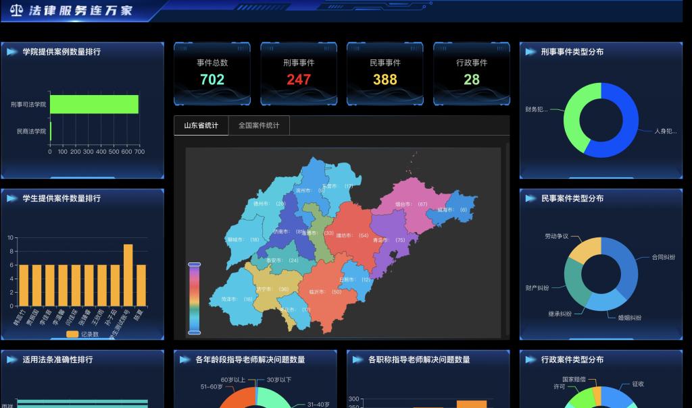Open the 民事事件 388 card

(x=385, y=74)
